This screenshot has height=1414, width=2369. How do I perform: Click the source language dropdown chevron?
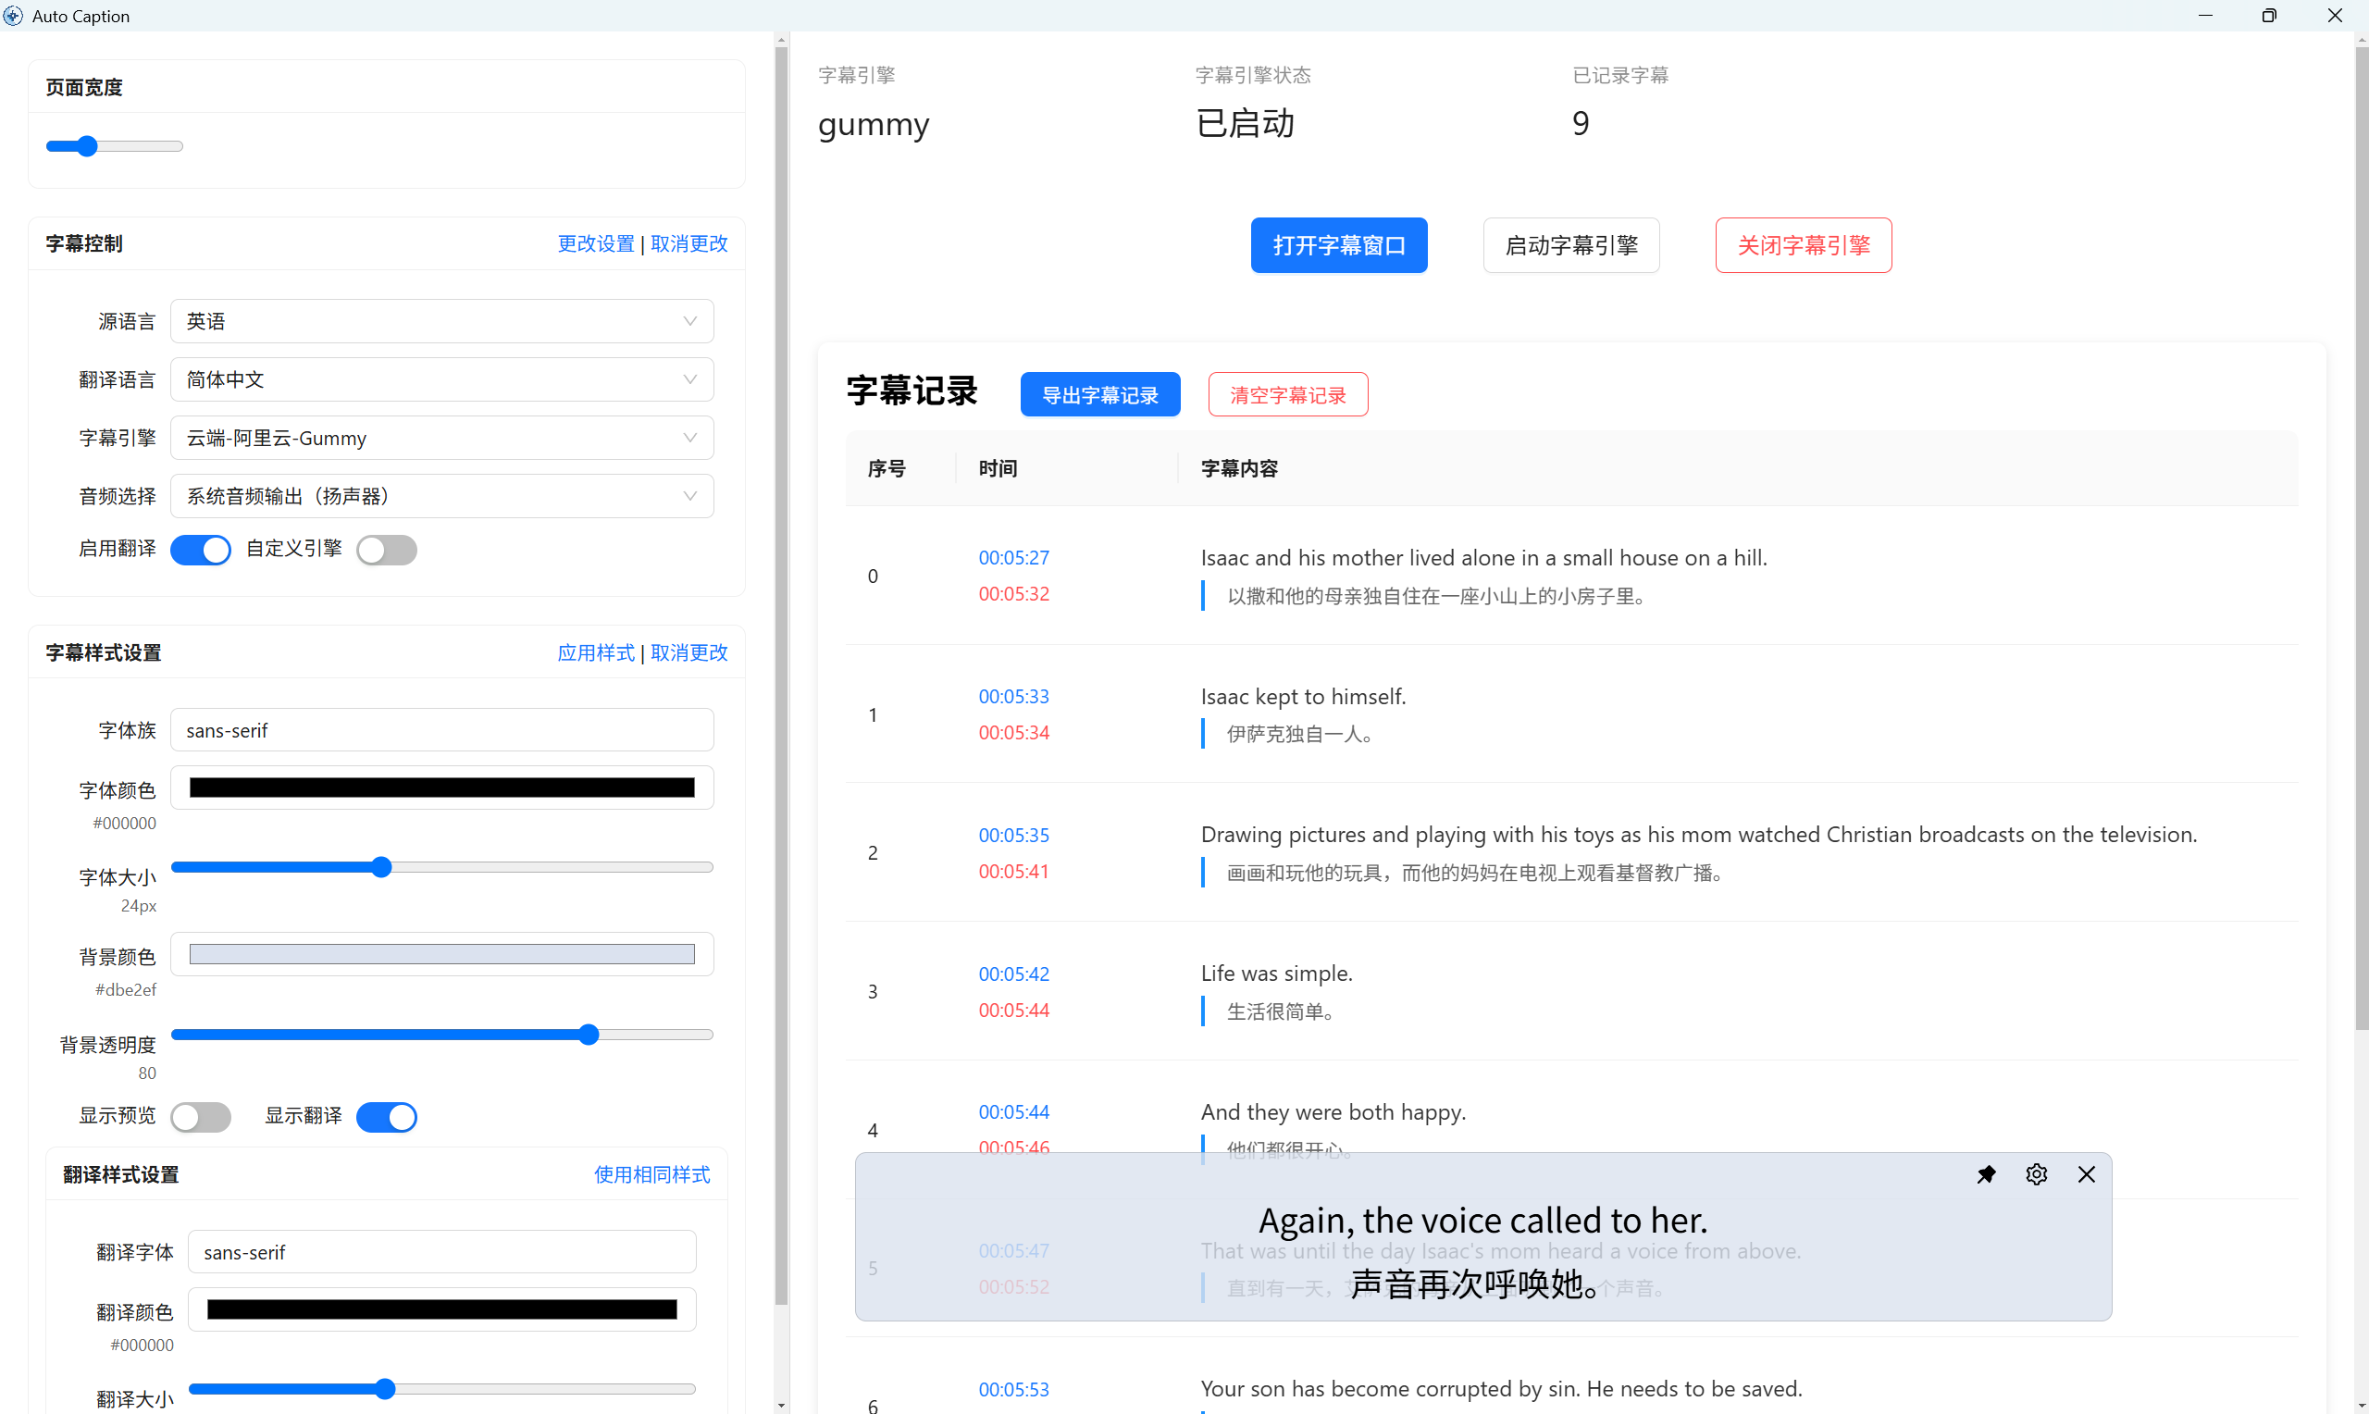(x=689, y=321)
